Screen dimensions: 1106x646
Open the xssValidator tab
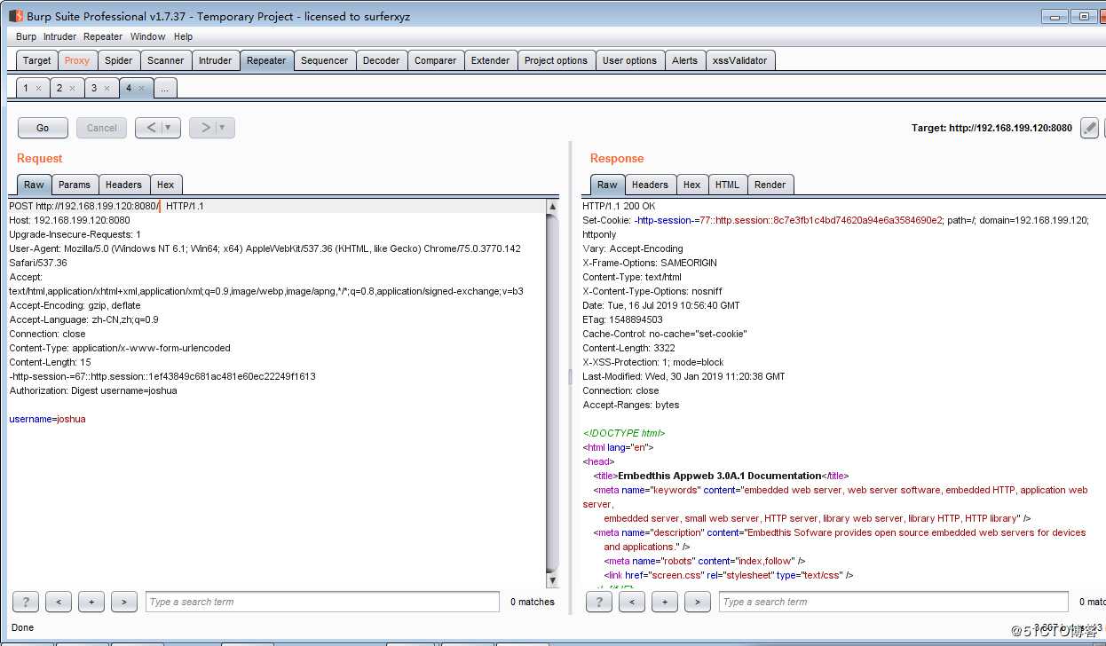point(740,60)
